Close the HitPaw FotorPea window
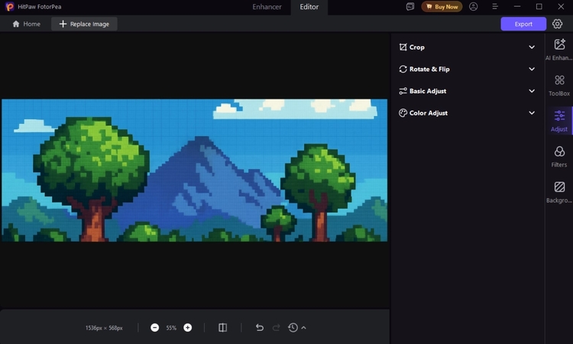Viewport: 573px width, 344px height. pyautogui.click(x=561, y=7)
